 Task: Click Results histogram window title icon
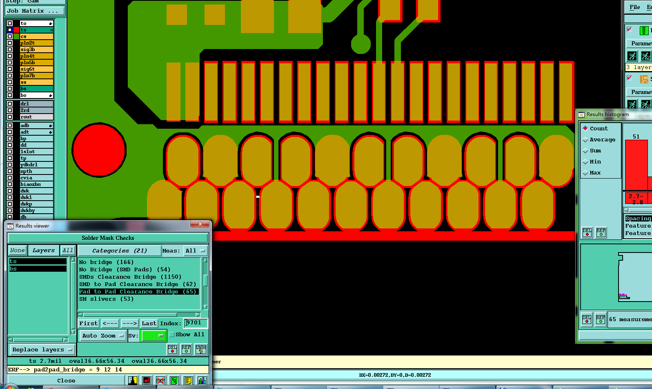(x=581, y=114)
